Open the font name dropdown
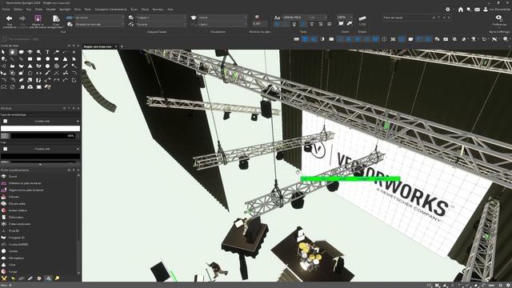The width and height of the screenshot is (512, 288). tap(295, 18)
